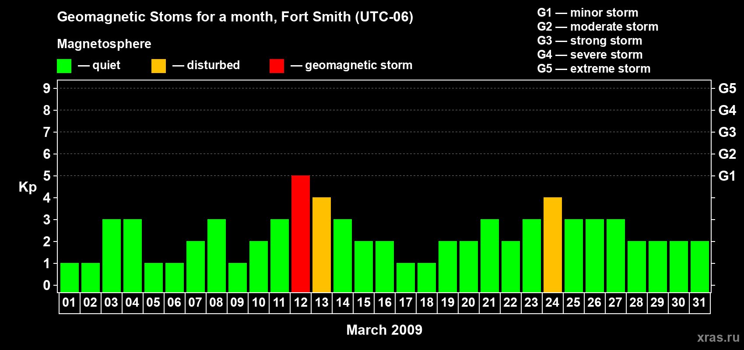Viewport: 744px width, 350px height.
Task: Click the green bar for day 03
Action: click(x=112, y=256)
